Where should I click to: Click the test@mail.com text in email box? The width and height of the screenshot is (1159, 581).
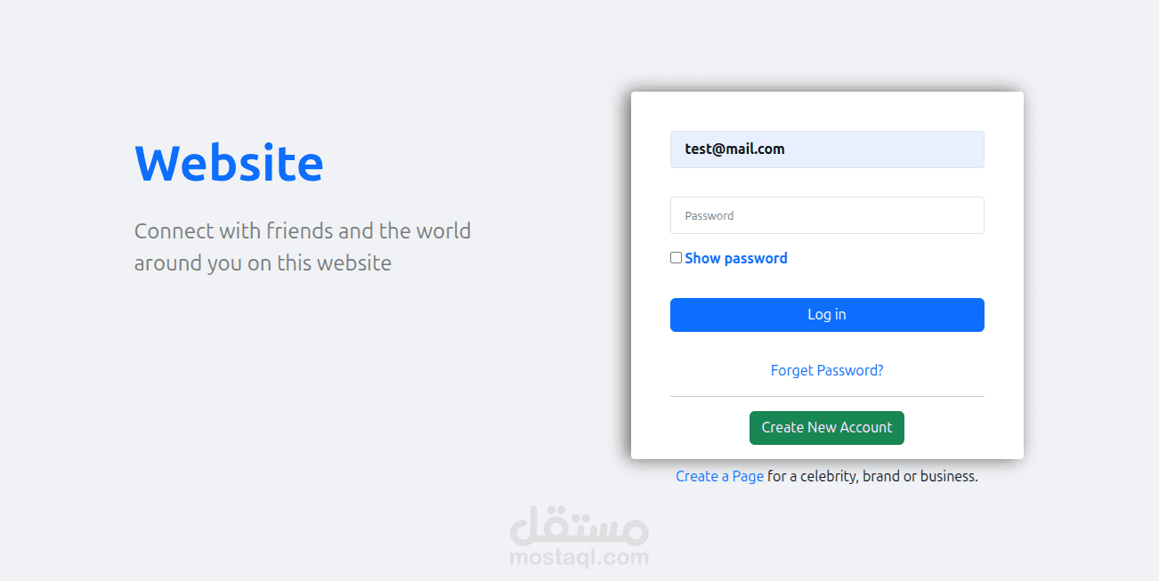pyautogui.click(x=734, y=149)
